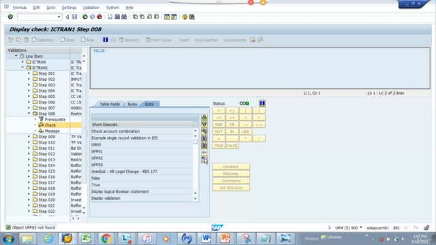Screen dimensions: 436x245
Task: Collapse the Line Item tree node
Action: [x=16, y=56]
